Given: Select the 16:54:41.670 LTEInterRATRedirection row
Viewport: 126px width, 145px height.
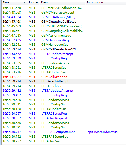Looking at the screenshot, I should click(x=64, y=8).
